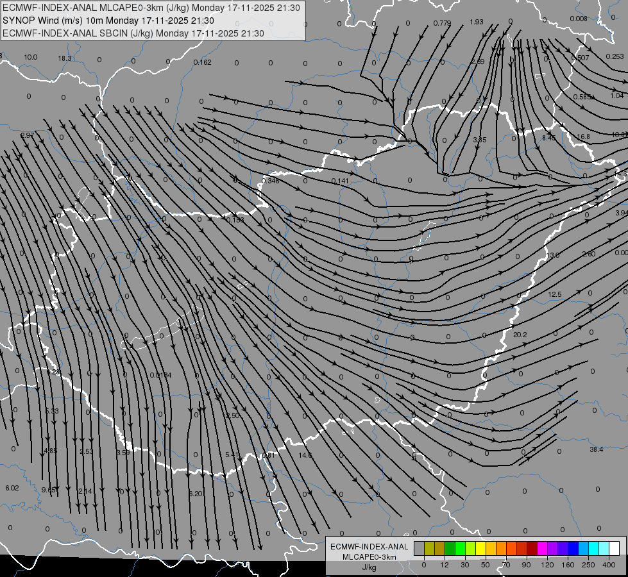The image size is (628, 577).
Task: Click the map value '2.14'
Action: [85, 491]
